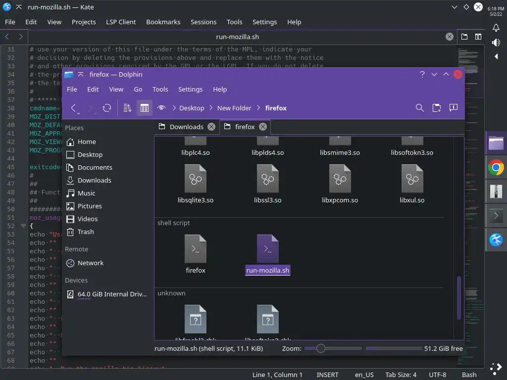Select run-mozilla.sh shell script

click(268, 248)
